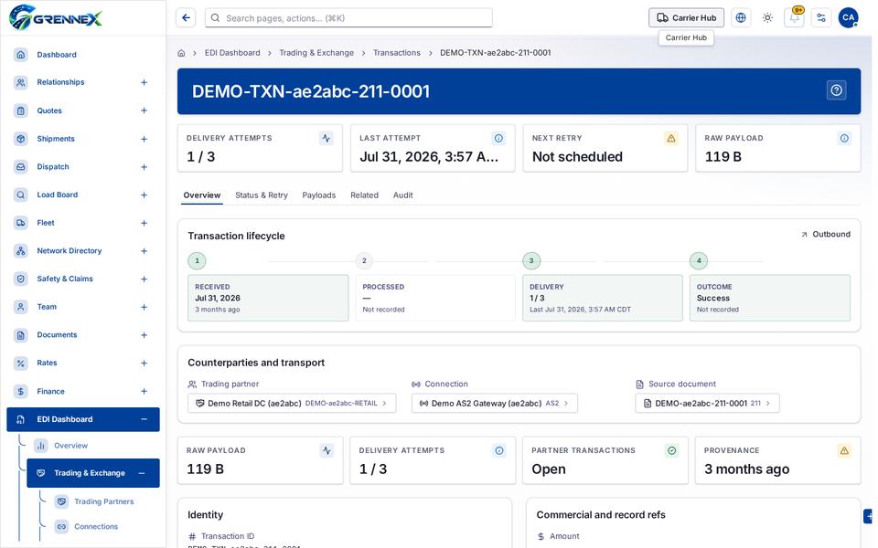Screen dimensions: 878x548
Task: Click the Partner Transactions check icon
Action: [x=671, y=450]
